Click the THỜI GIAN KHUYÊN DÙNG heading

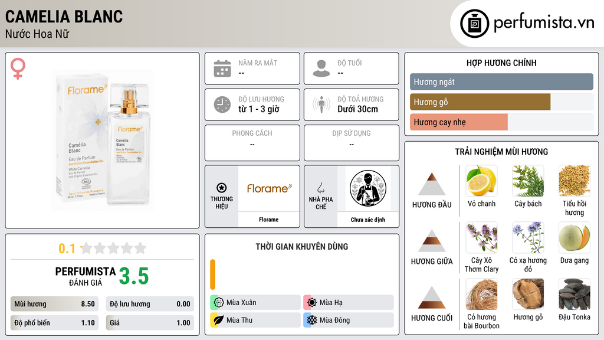302,247
